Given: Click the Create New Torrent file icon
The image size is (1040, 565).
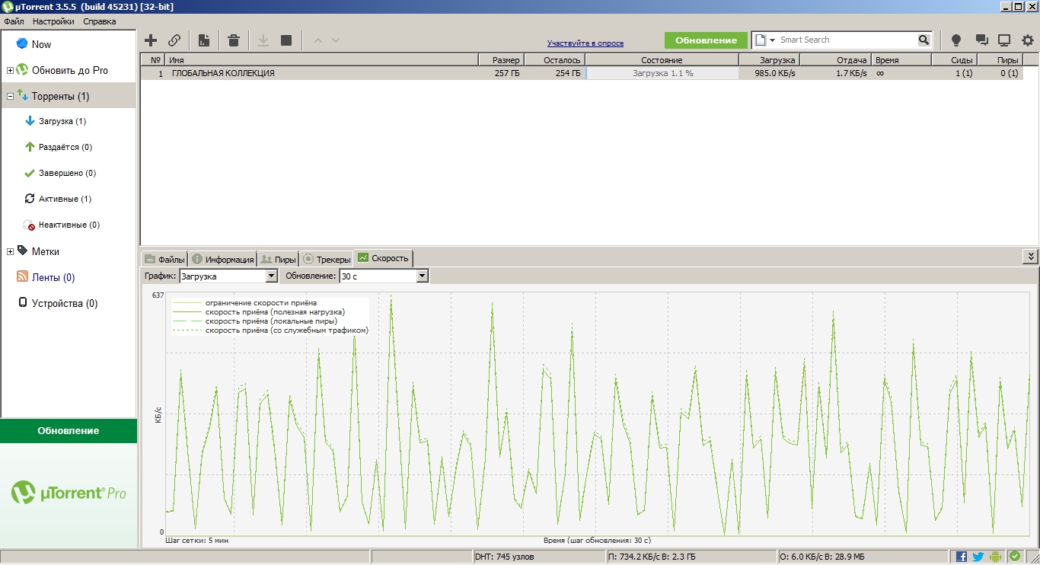Looking at the screenshot, I should [204, 40].
